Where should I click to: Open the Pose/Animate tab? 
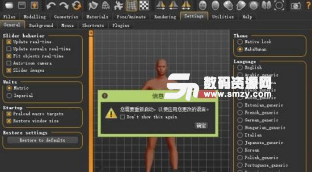(131, 17)
